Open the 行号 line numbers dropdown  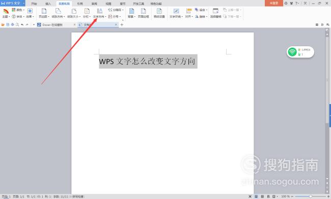click(115, 16)
